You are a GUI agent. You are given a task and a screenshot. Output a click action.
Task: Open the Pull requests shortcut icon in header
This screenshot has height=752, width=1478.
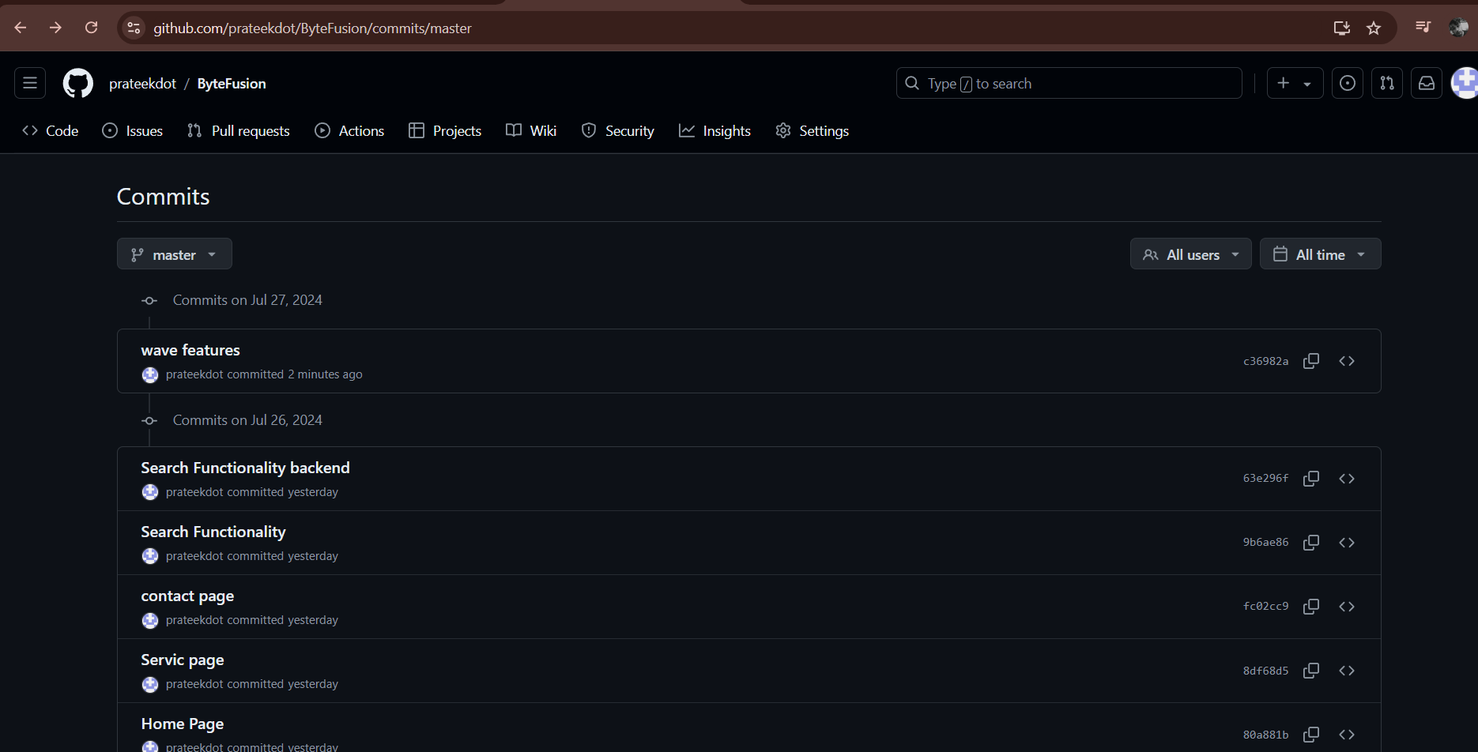pos(1387,83)
